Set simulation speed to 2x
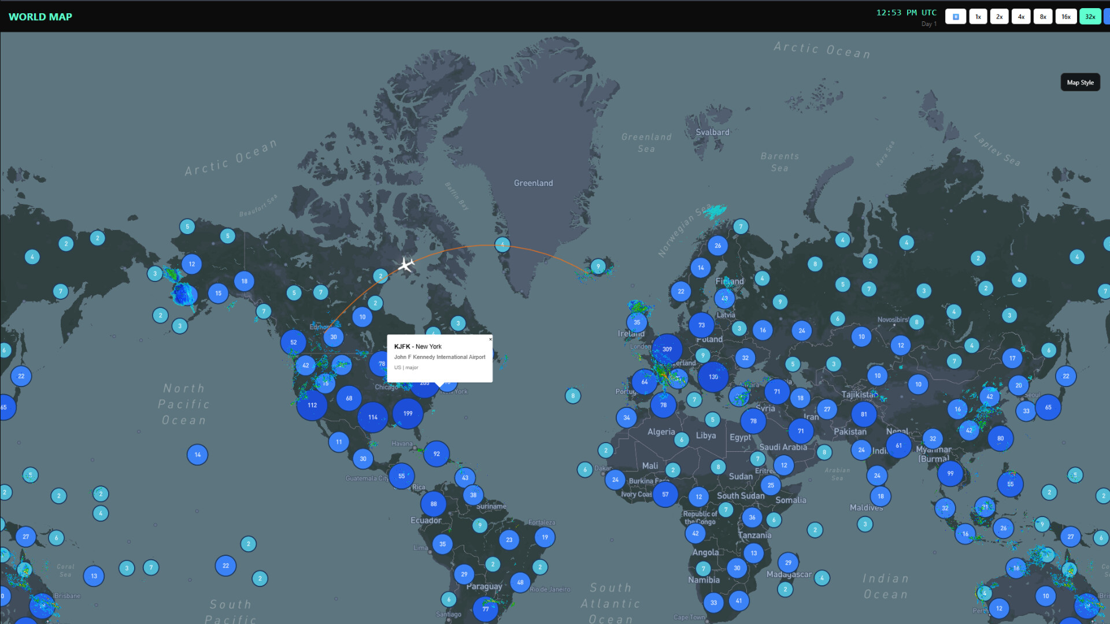The image size is (1110, 624). 999,17
